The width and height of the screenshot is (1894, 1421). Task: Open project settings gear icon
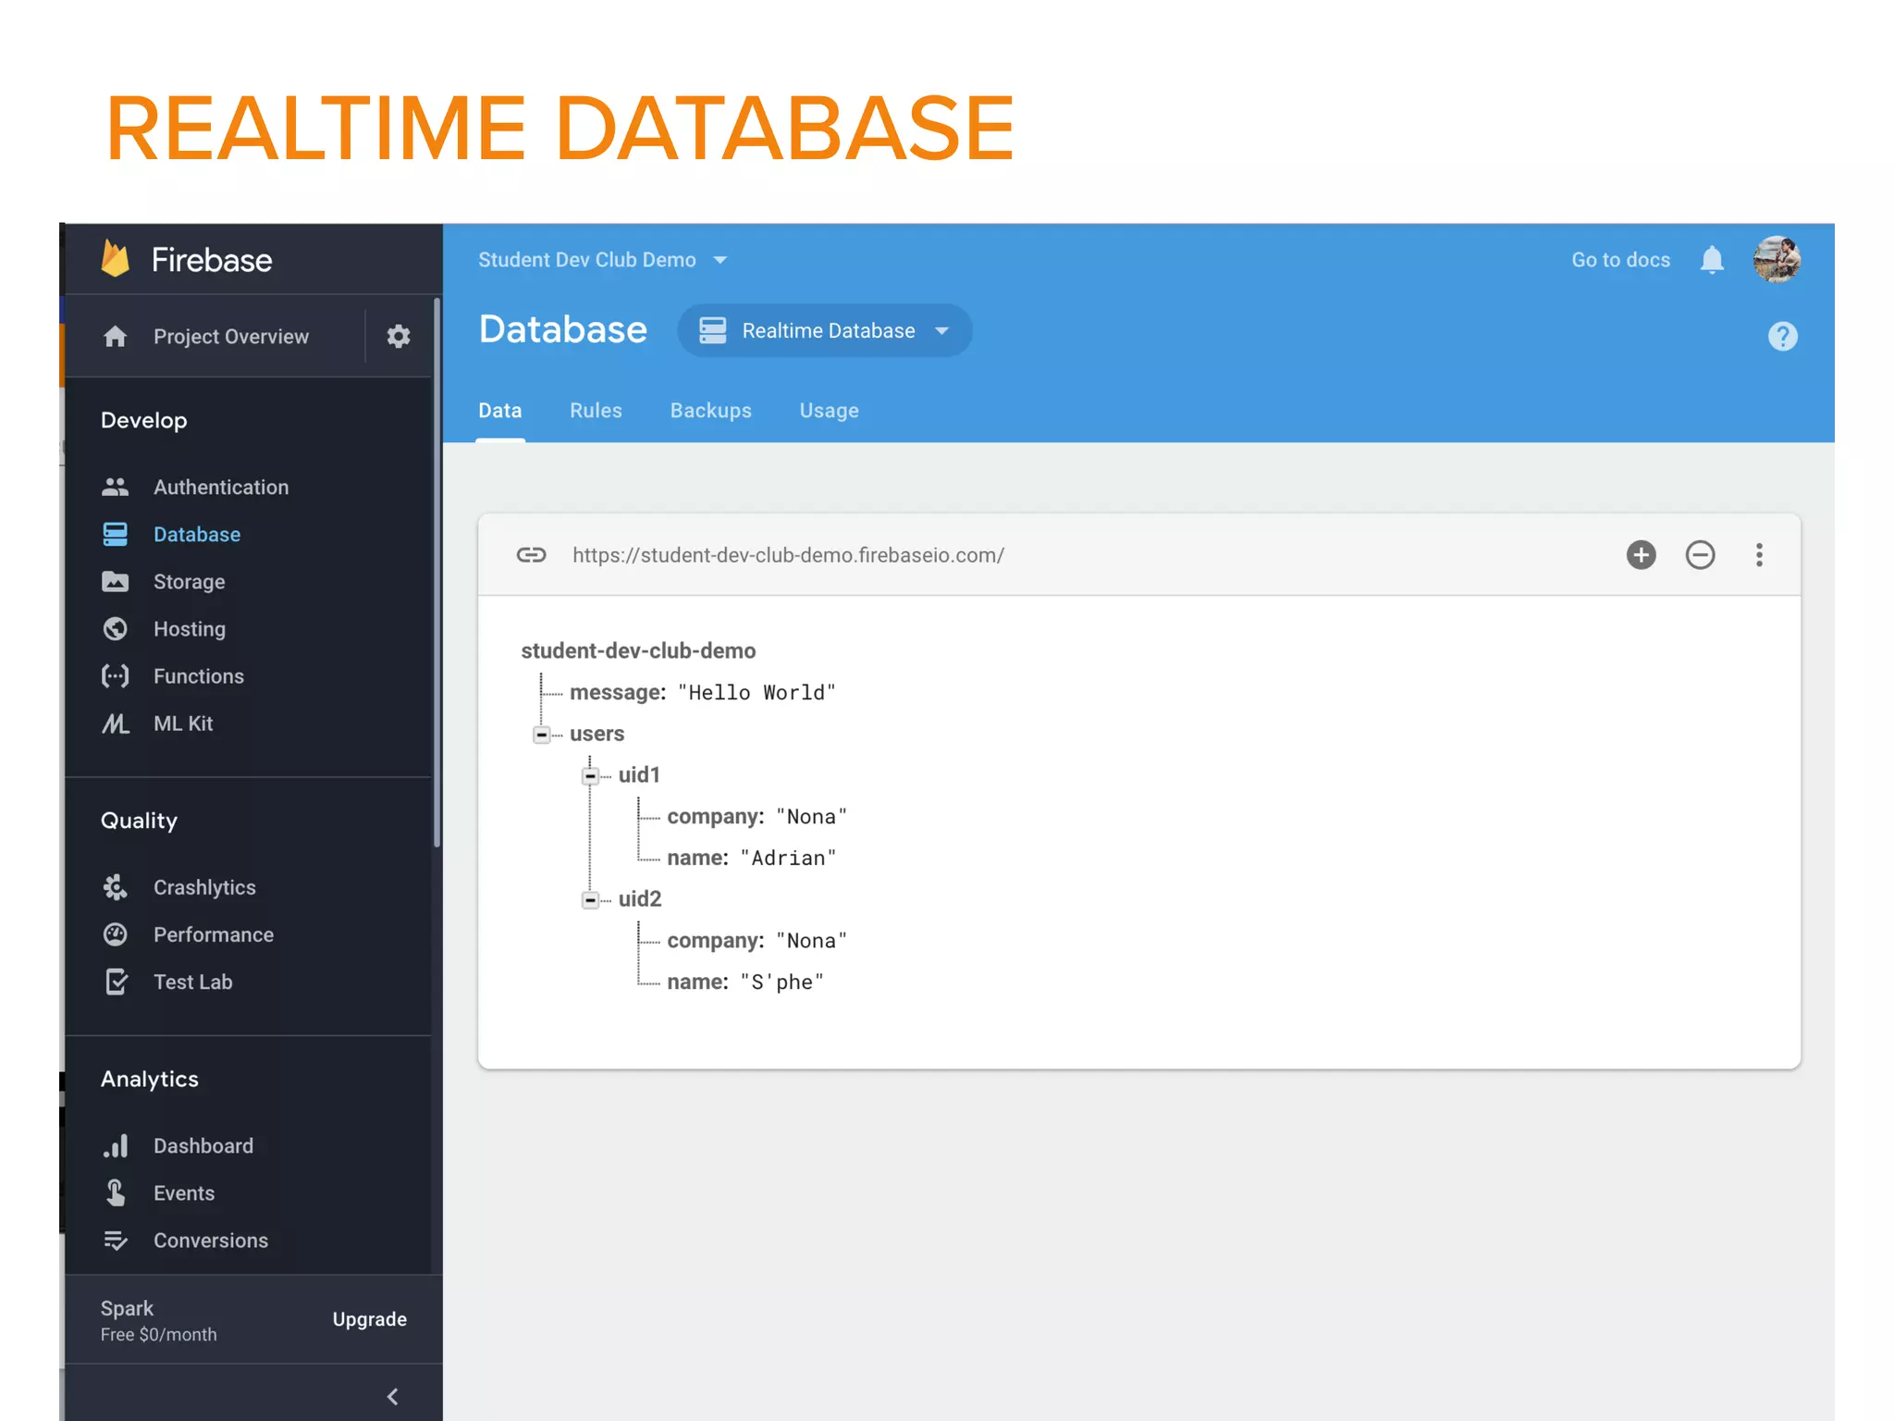pos(399,336)
